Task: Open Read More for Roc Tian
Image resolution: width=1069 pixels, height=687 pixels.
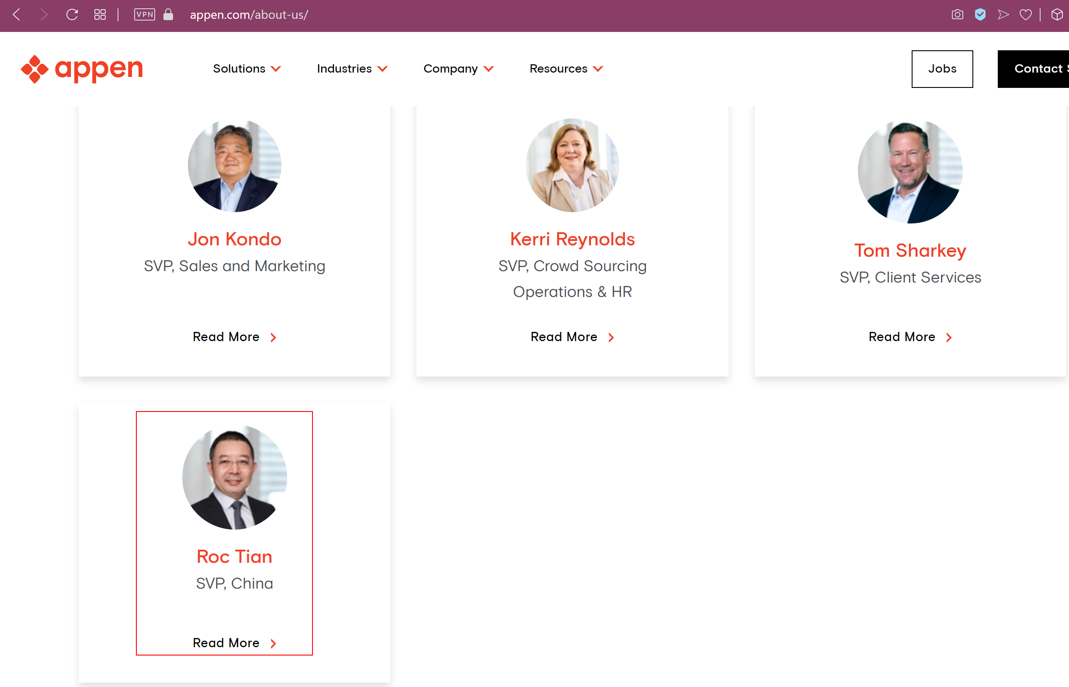Action: pos(226,643)
